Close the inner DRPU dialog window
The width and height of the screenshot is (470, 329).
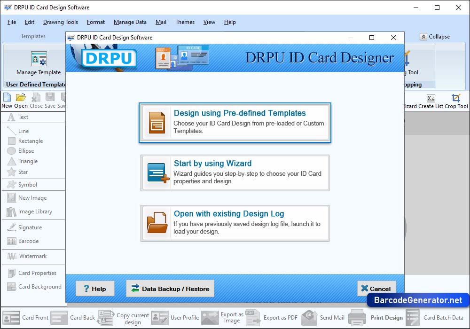point(393,38)
